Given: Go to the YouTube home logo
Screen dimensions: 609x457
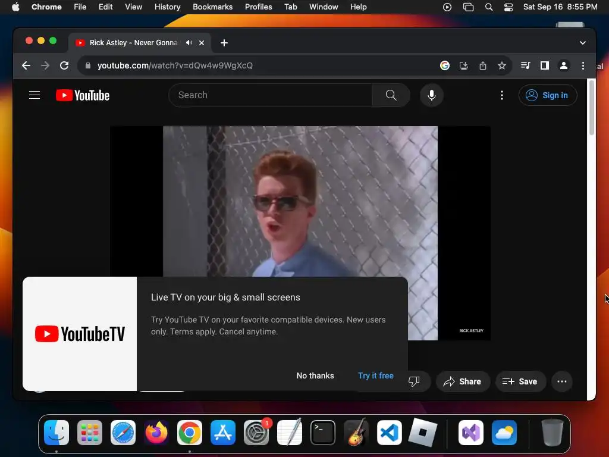Looking at the screenshot, I should tap(83, 95).
